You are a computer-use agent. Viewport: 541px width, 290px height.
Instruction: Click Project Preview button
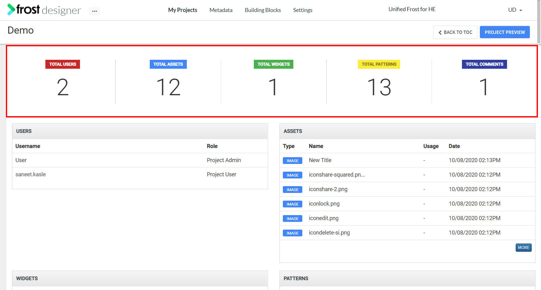[505, 32]
